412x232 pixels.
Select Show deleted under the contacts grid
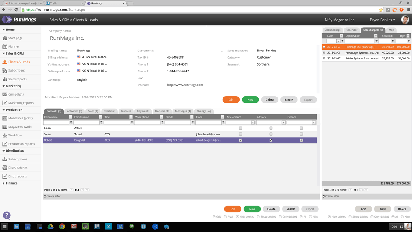click(258, 217)
